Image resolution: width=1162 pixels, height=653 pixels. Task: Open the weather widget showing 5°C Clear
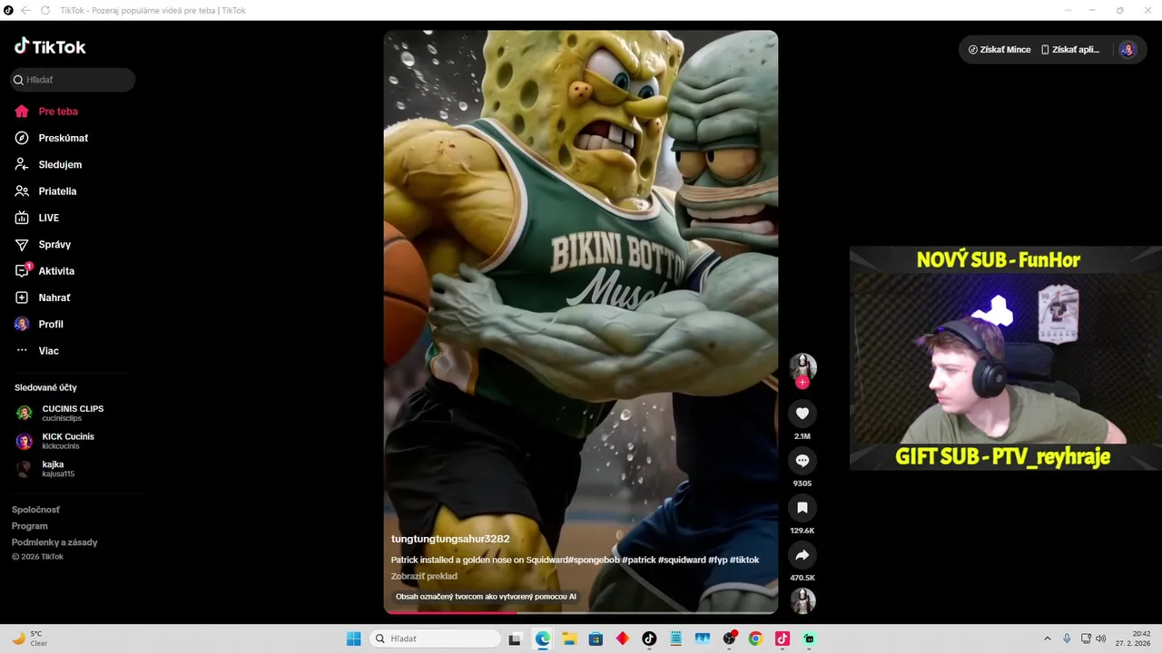(x=30, y=638)
